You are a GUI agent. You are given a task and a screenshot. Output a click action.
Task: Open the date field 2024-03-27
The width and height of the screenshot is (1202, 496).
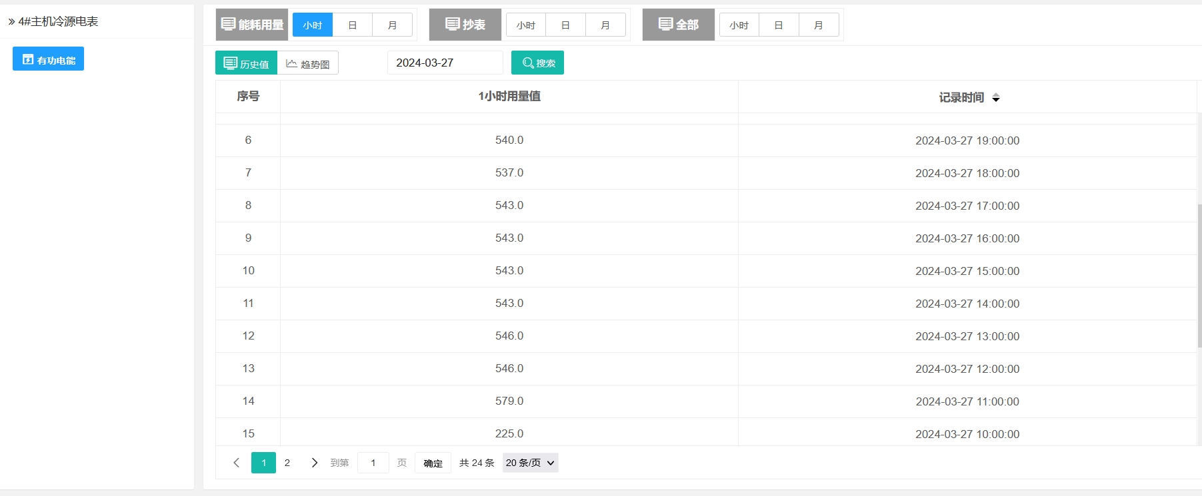pyautogui.click(x=445, y=63)
